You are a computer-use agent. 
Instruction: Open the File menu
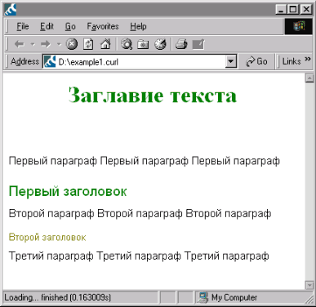coord(23,26)
